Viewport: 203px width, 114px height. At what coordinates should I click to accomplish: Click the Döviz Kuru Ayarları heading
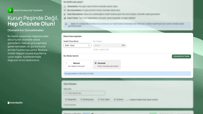pyautogui.click(x=73, y=36)
